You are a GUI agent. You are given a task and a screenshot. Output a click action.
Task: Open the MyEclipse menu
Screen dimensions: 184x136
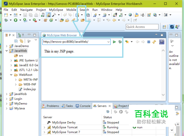(56, 10)
